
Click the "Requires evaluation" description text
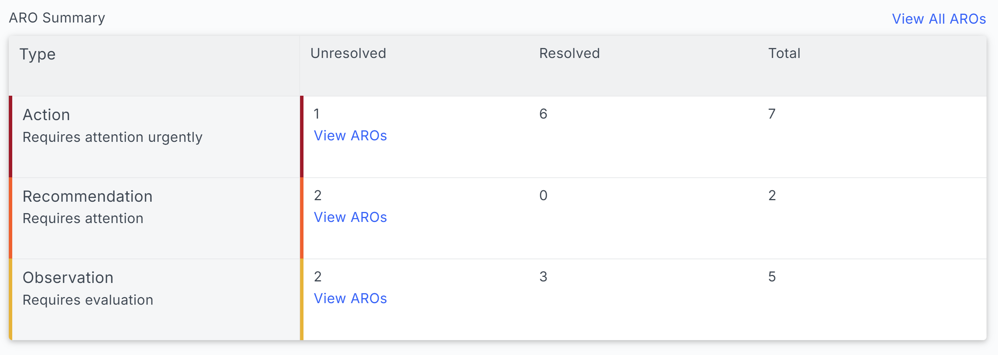tap(88, 300)
